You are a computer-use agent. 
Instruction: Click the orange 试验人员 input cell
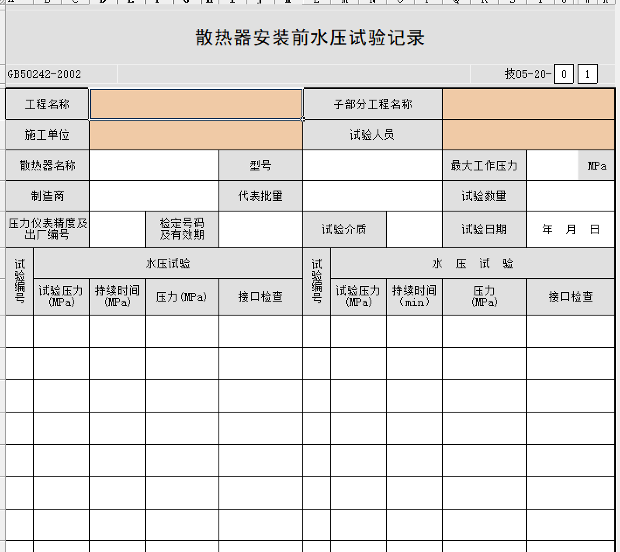point(528,135)
